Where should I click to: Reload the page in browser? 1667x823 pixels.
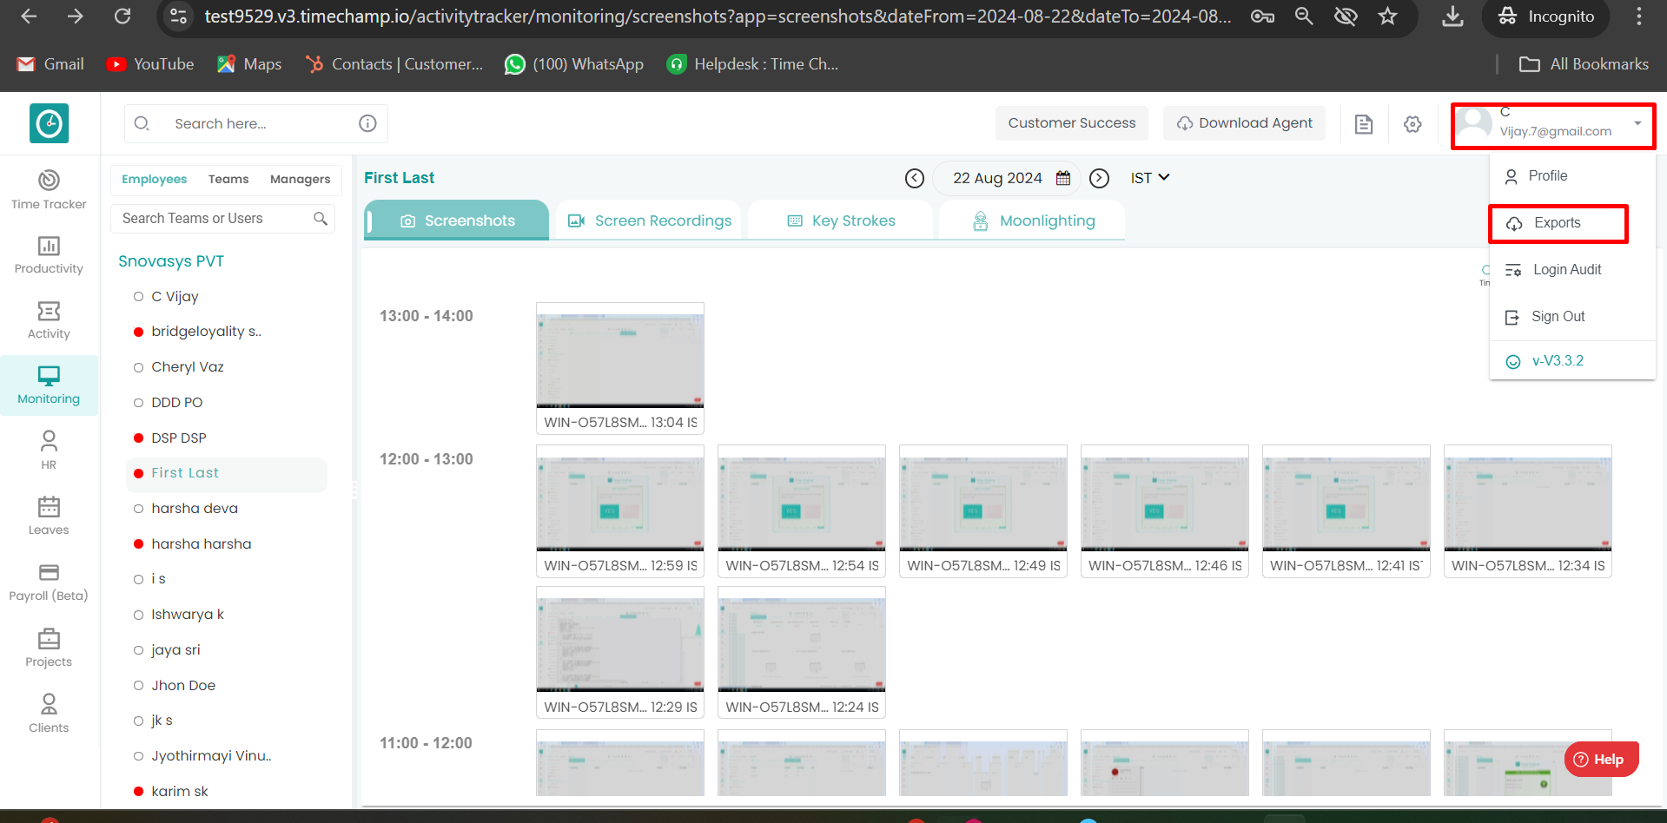(122, 16)
